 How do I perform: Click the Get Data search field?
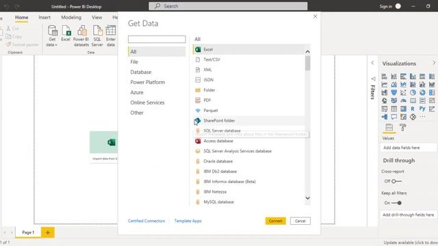(x=157, y=39)
